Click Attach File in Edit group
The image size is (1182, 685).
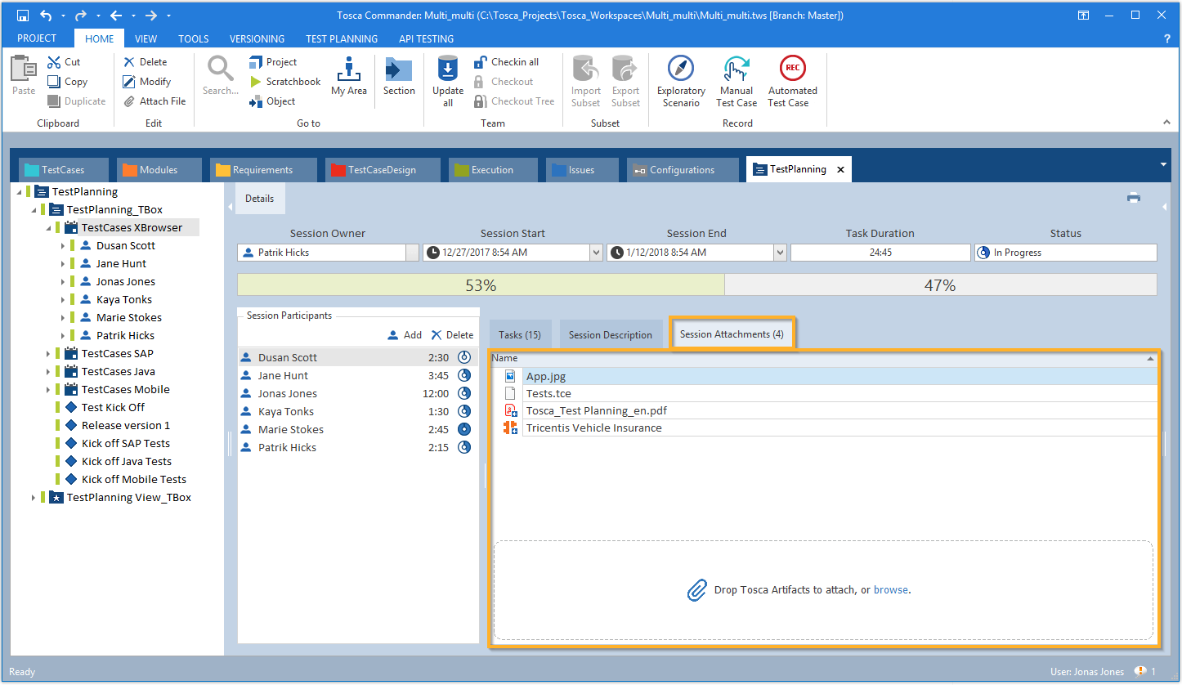[154, 101]
